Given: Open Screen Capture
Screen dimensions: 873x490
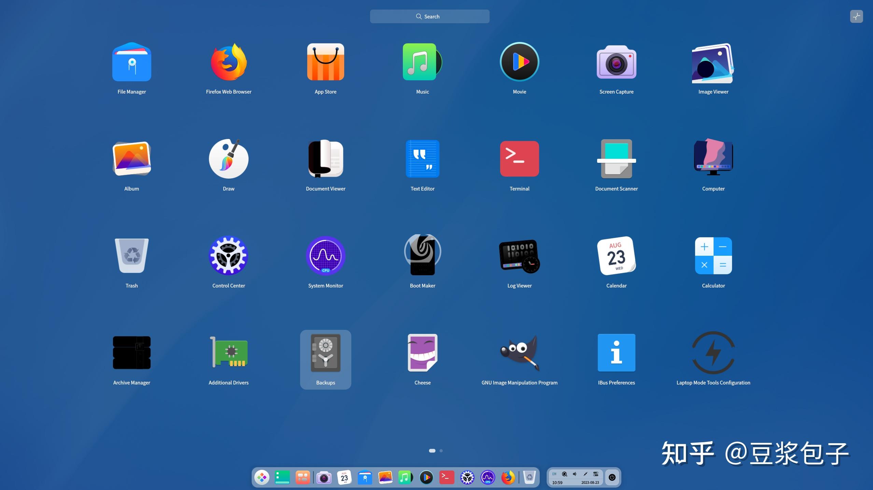Looking at the screenshot, I should [x=616, y=62].
